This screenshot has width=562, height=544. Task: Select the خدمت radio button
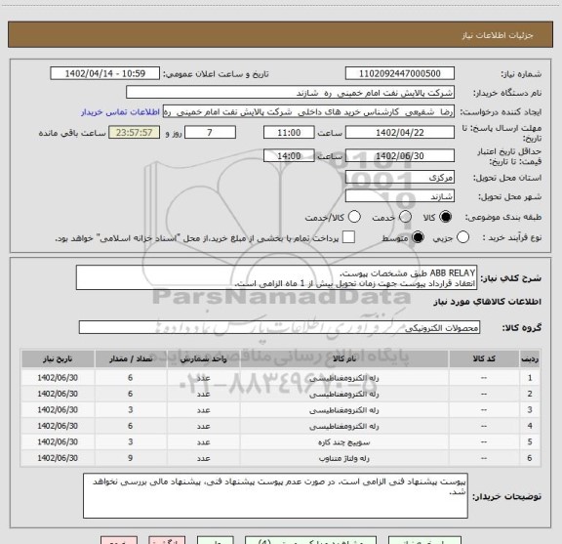(x=405, y=217)
